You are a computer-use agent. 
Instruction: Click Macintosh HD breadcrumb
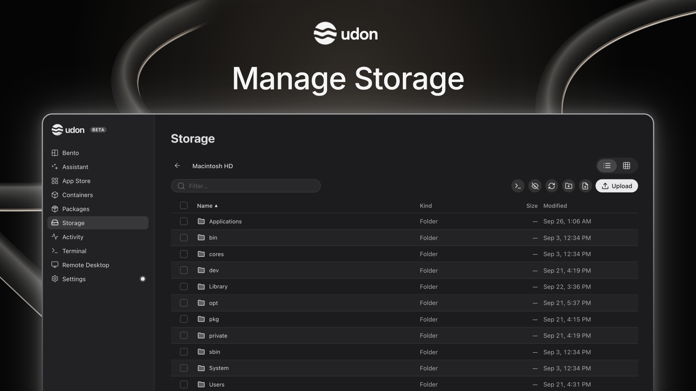(213, 166)
